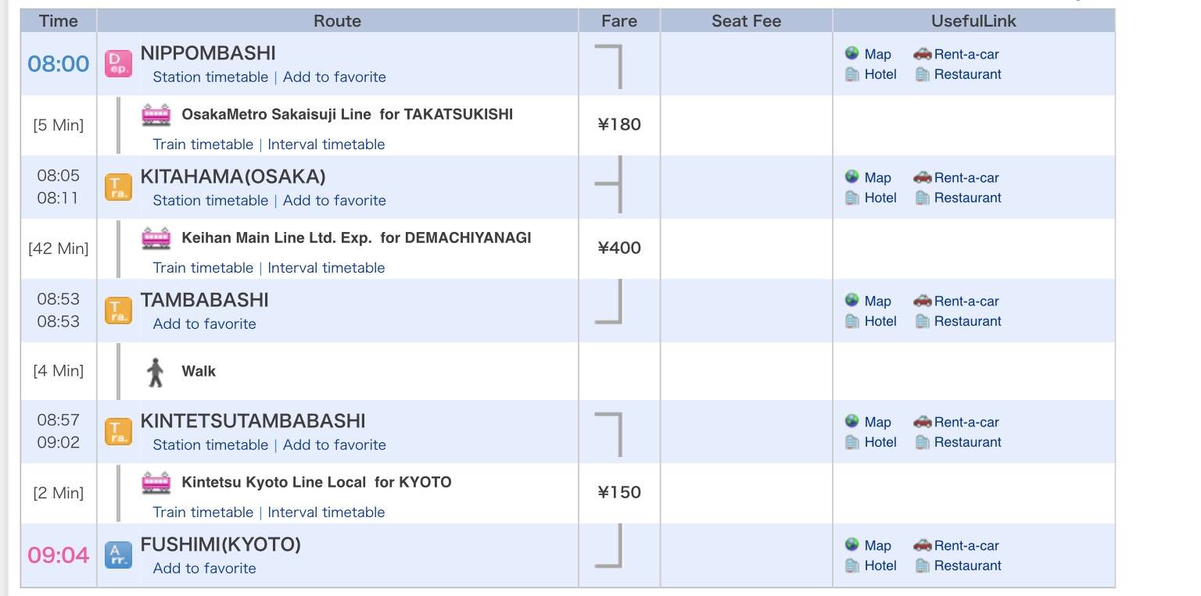Click the train icon for Keihan Main Line

click(x=156, y=238)
